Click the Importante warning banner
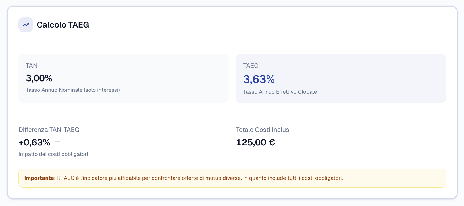This screenshot has height=206, width=464. [232, 178]
